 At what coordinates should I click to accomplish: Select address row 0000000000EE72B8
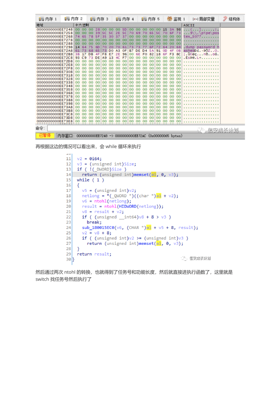[55, 54]
